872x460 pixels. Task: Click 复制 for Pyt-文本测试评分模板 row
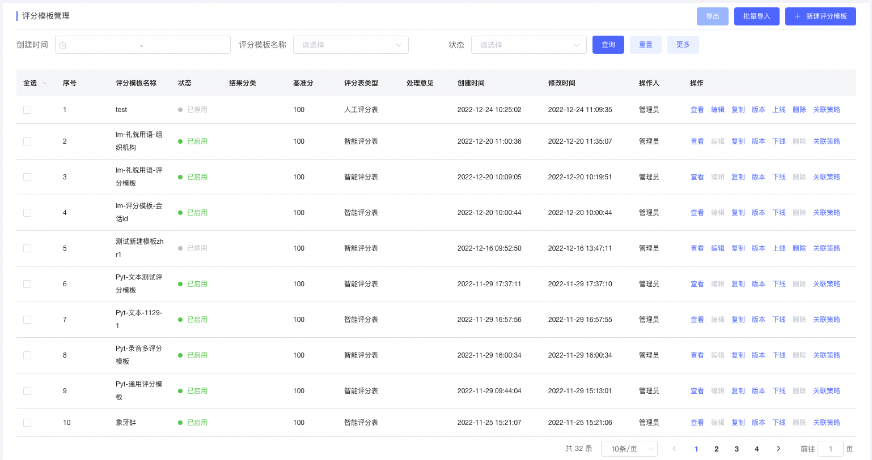point(738,284)
